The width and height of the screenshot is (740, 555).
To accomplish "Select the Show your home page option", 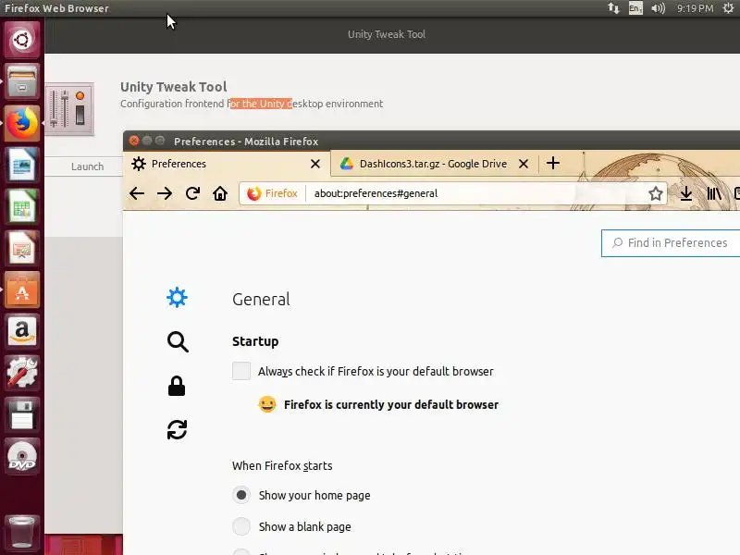I will 241,495.
